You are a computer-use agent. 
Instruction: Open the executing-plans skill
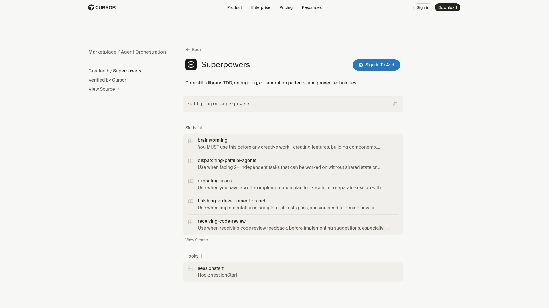[x=293, y=184]
